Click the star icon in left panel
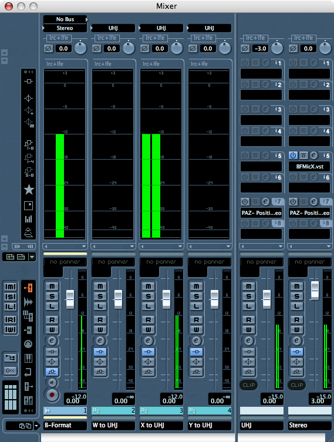The width and height of the screenshot is (334, 442). coord(29,190)
